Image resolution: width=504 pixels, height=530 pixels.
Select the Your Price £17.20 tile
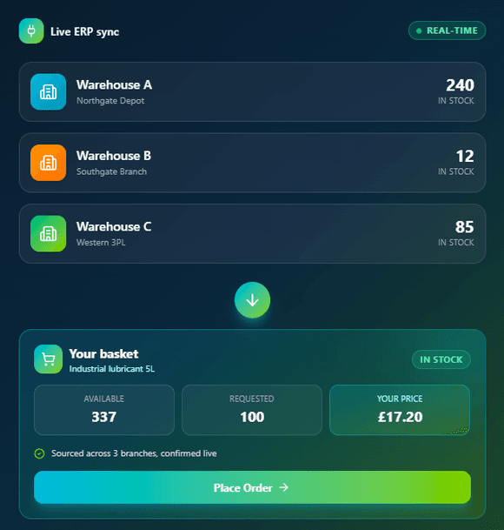[x=400, y=410]
